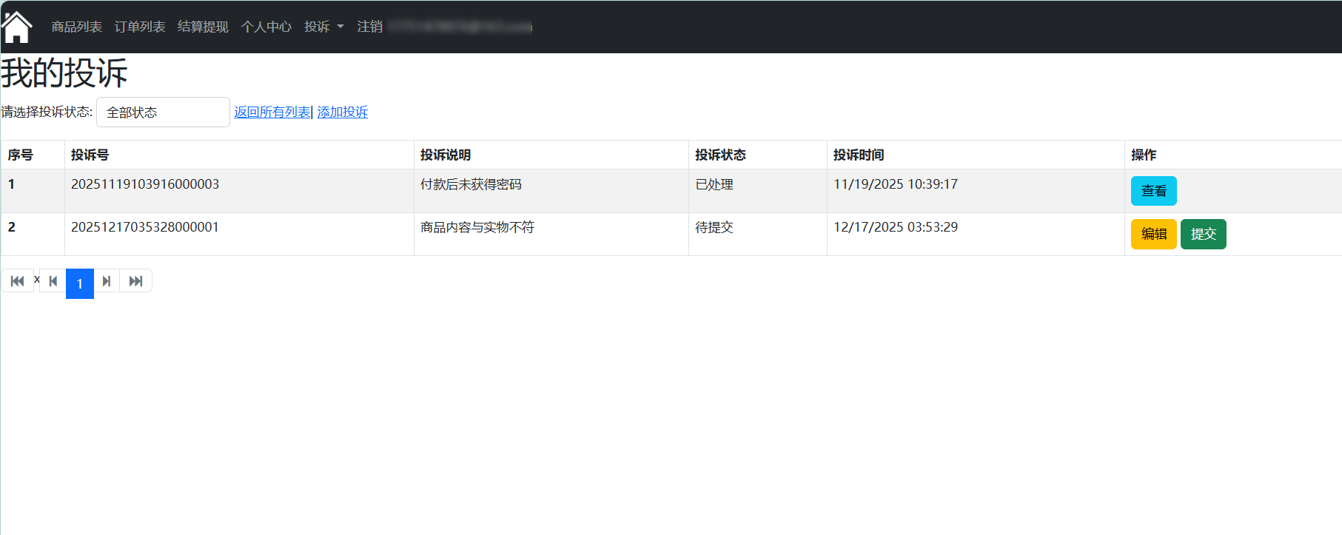This screenshot has width=1342, height=535.
Task: View the processed complaint with 查看
Action: (x=1153, y=191)
